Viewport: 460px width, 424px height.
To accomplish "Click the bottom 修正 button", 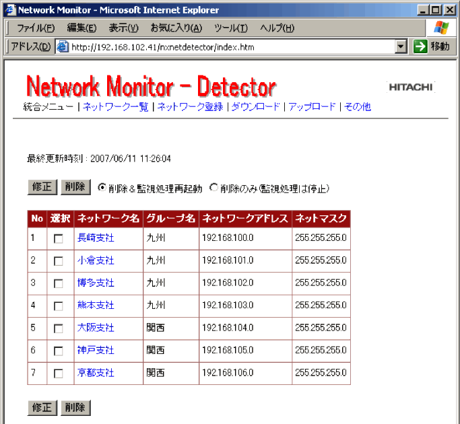I will [42, 408].
